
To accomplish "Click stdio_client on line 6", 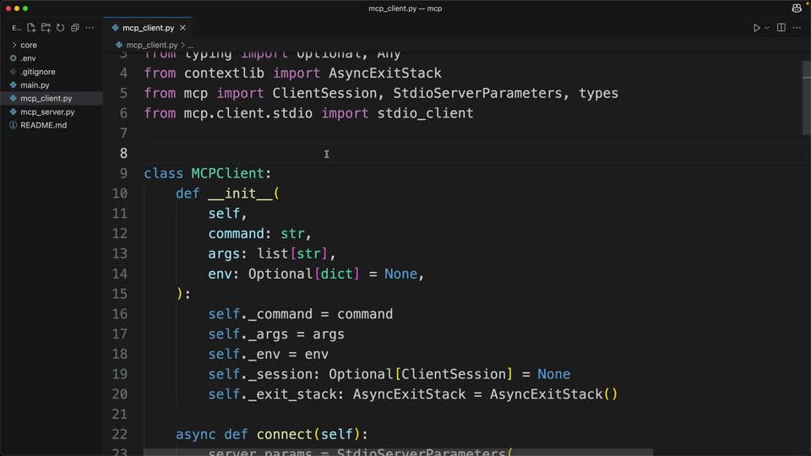I will (425, 113).
